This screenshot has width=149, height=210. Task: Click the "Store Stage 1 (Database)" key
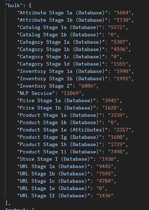click(x=55, y=159)
